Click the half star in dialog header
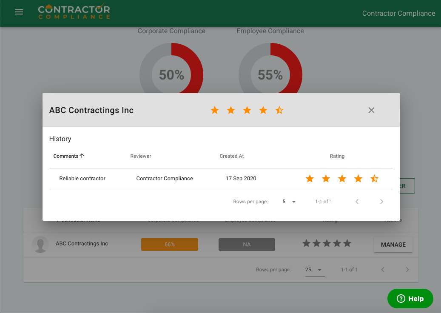Screen dimensions: 441x313 (279, 111)
